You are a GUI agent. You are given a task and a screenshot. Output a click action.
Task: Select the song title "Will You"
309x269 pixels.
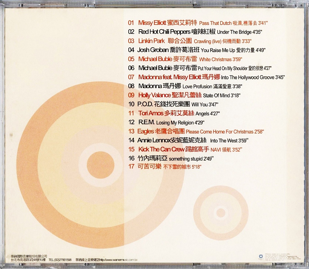(x=199, y=105)
